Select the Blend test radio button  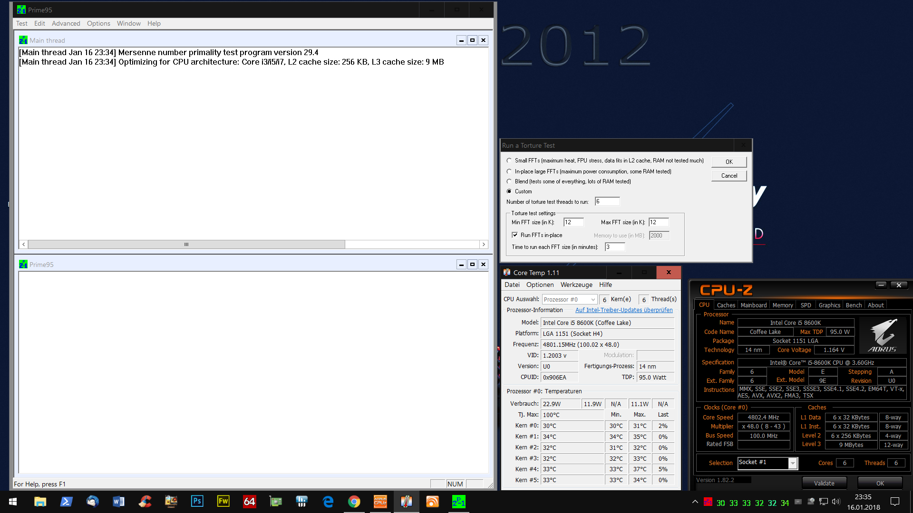pos(509,181)
